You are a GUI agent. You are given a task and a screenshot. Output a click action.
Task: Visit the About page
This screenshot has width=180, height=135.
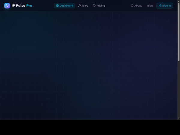136,6
